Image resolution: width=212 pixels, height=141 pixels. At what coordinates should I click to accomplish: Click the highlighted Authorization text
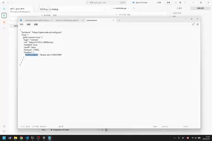point(32,55)
